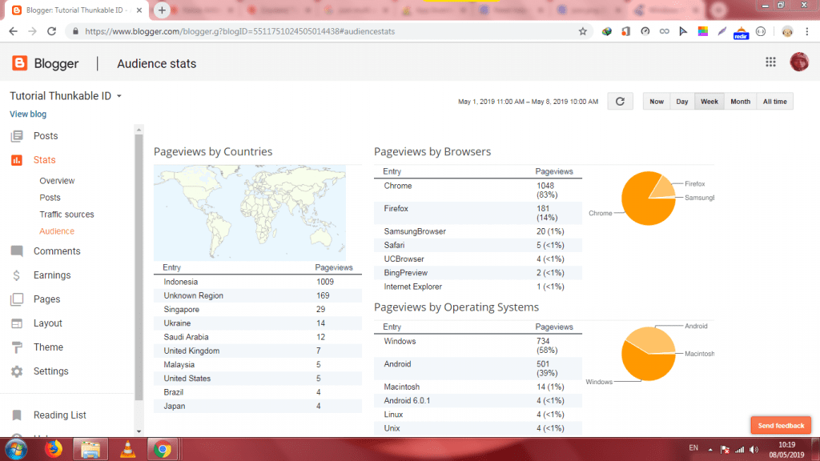Expand the Tutorial Thunkable ID blog dropdown
820x461 pixels.
pos(119,96)
